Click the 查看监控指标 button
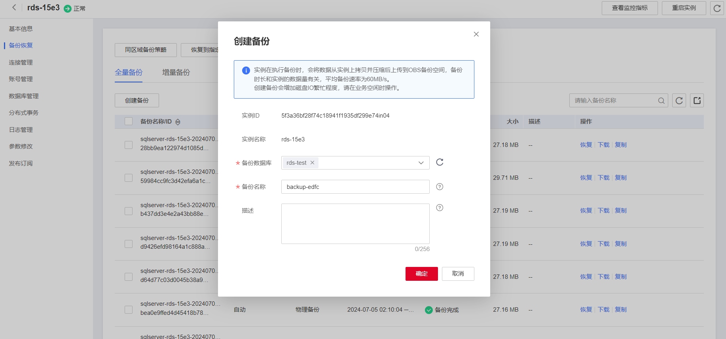726x339 pixels. click(x=630, y=8)
